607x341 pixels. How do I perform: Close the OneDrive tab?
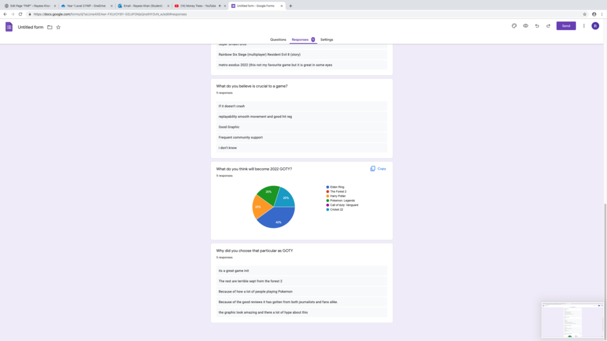[111, 6]
